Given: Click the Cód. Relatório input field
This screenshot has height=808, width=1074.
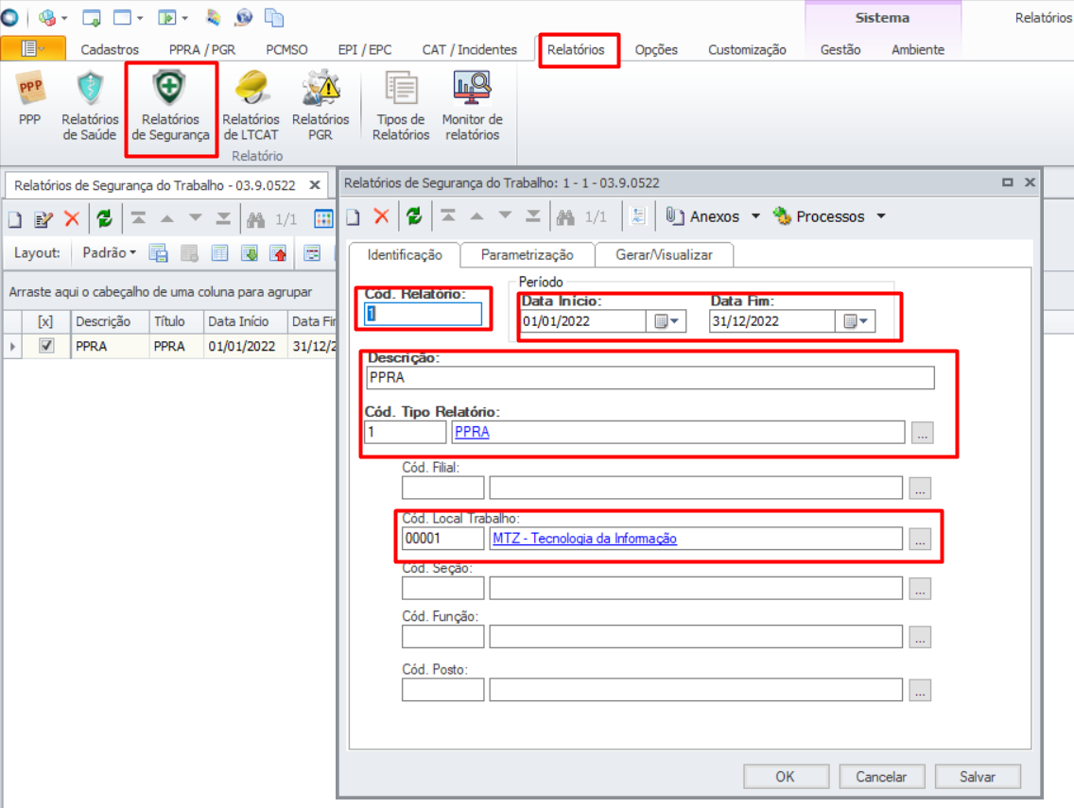Looking at the screenshot, I should click(423, 314).
